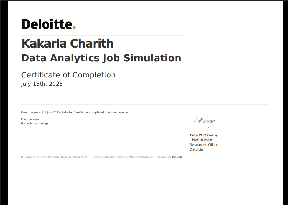Click the User Verification Code vuXhKiqFWotiGDQrh
This screenshot has width=288, height=205.
(x=123, y=156)
